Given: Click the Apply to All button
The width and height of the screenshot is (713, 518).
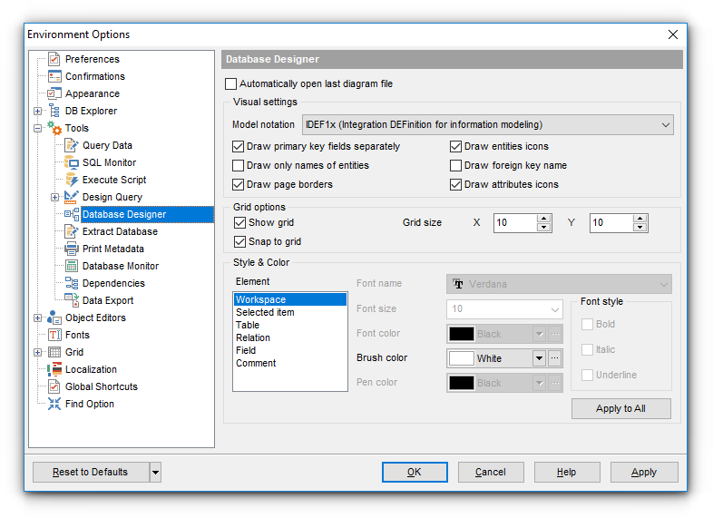Looking at the screenshot, I should (620, 408).
